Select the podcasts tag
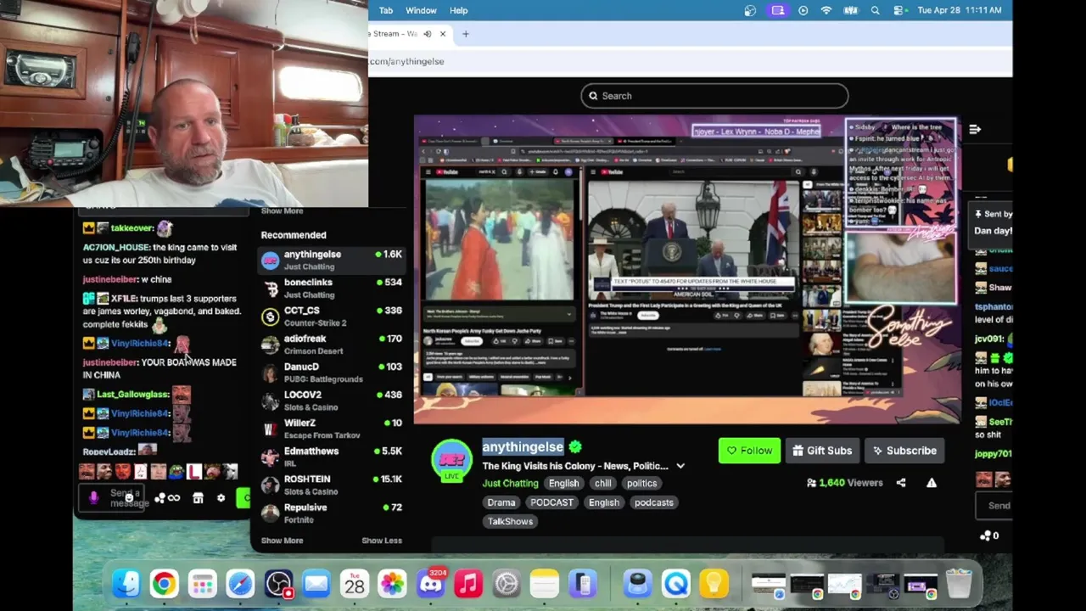 [x=654, y=502]
